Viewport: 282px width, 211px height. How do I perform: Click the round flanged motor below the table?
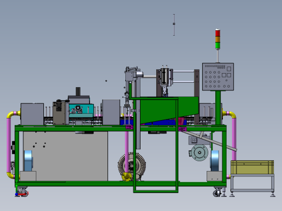click(200, 153)
